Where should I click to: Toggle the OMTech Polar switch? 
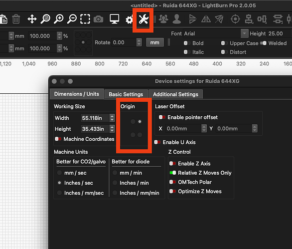[x=172, y=182]
